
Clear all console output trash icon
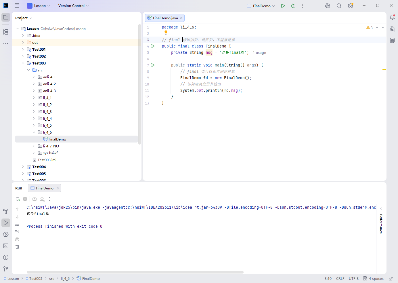[x=17, y=247]
